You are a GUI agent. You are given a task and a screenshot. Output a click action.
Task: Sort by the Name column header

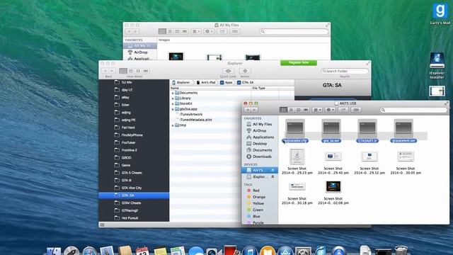tap(210, 88)
